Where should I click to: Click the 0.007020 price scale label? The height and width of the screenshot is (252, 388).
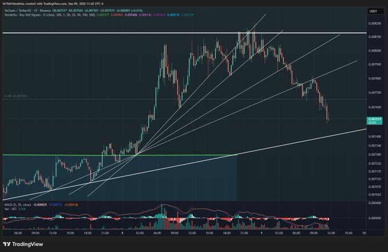(375, 194)
